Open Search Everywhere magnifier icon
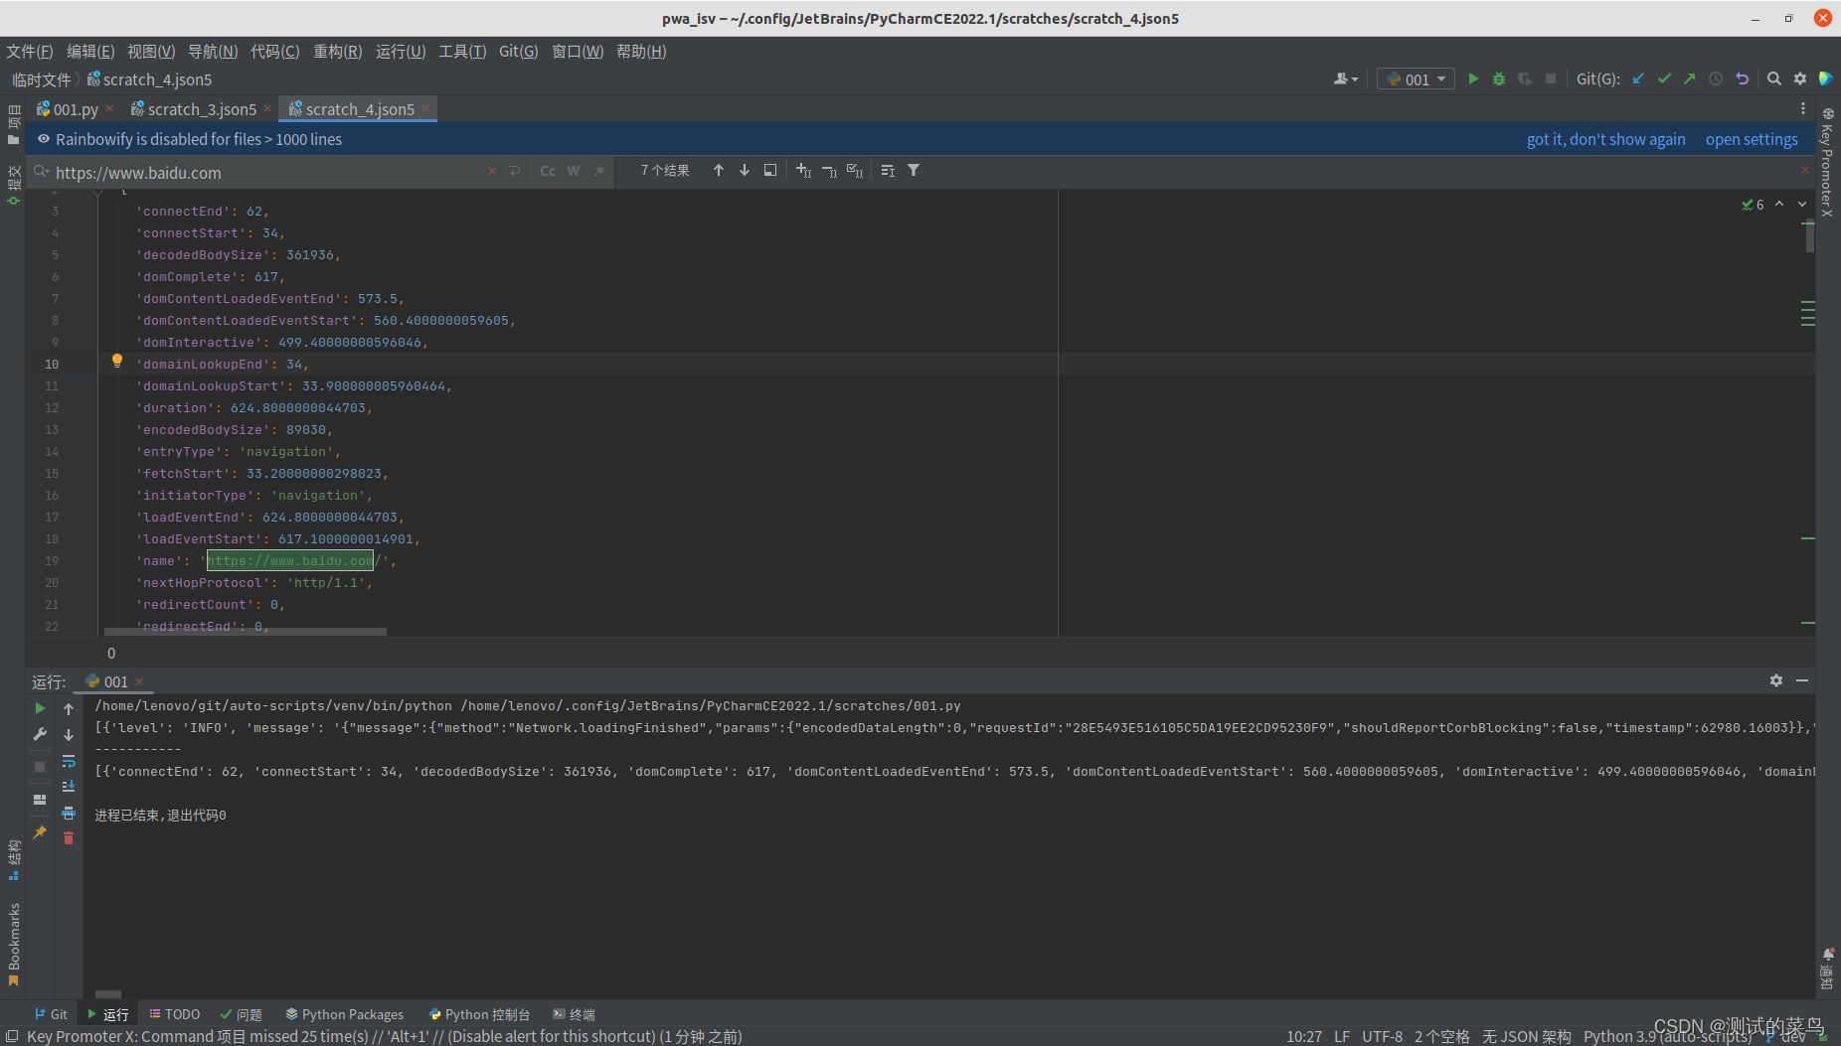This screenshot has height=1046, width=1841. point(1773,78)
